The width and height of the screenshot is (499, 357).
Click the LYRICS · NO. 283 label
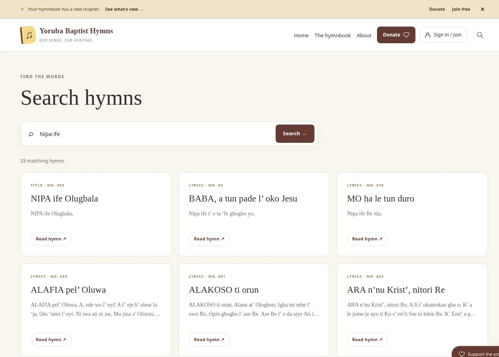[49, 276]
